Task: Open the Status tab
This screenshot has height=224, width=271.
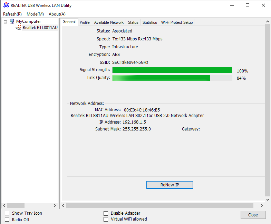Action: [133, 22]
